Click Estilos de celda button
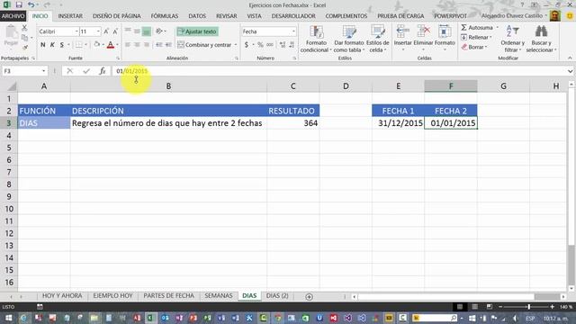The image size is (576, 324). (x=377, y=40)
